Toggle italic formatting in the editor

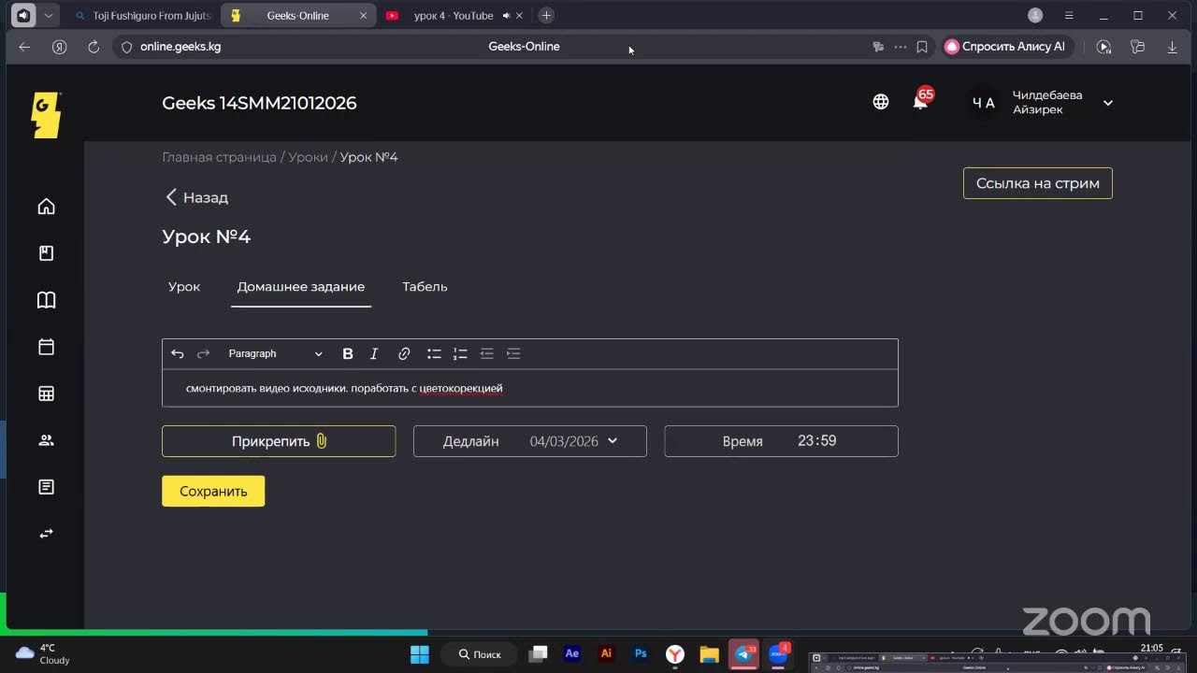pos(374,353)
